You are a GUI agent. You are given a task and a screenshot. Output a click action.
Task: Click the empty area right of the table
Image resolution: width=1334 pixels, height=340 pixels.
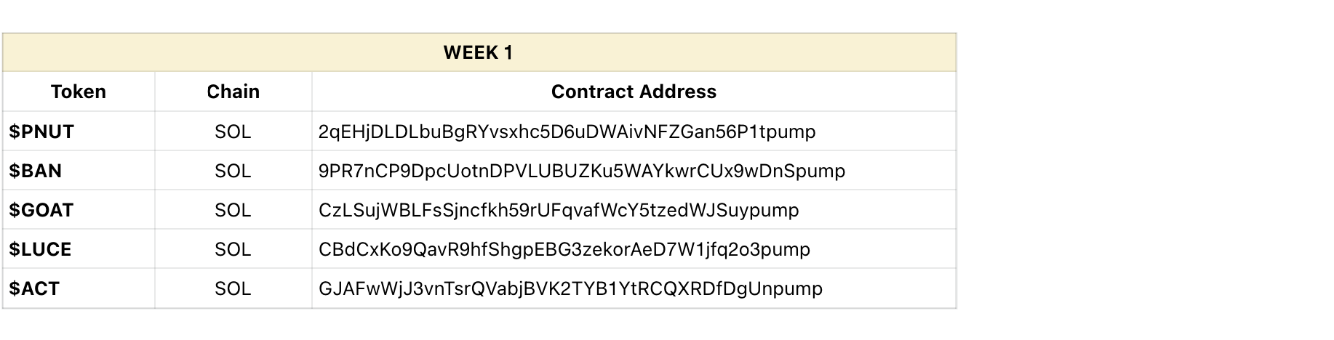click(1145, 170)
